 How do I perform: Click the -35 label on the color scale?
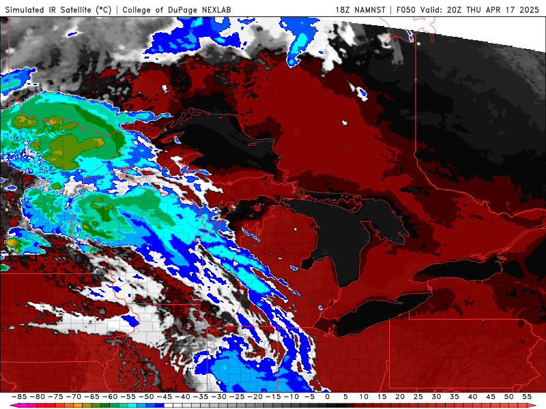click(201, 397)
